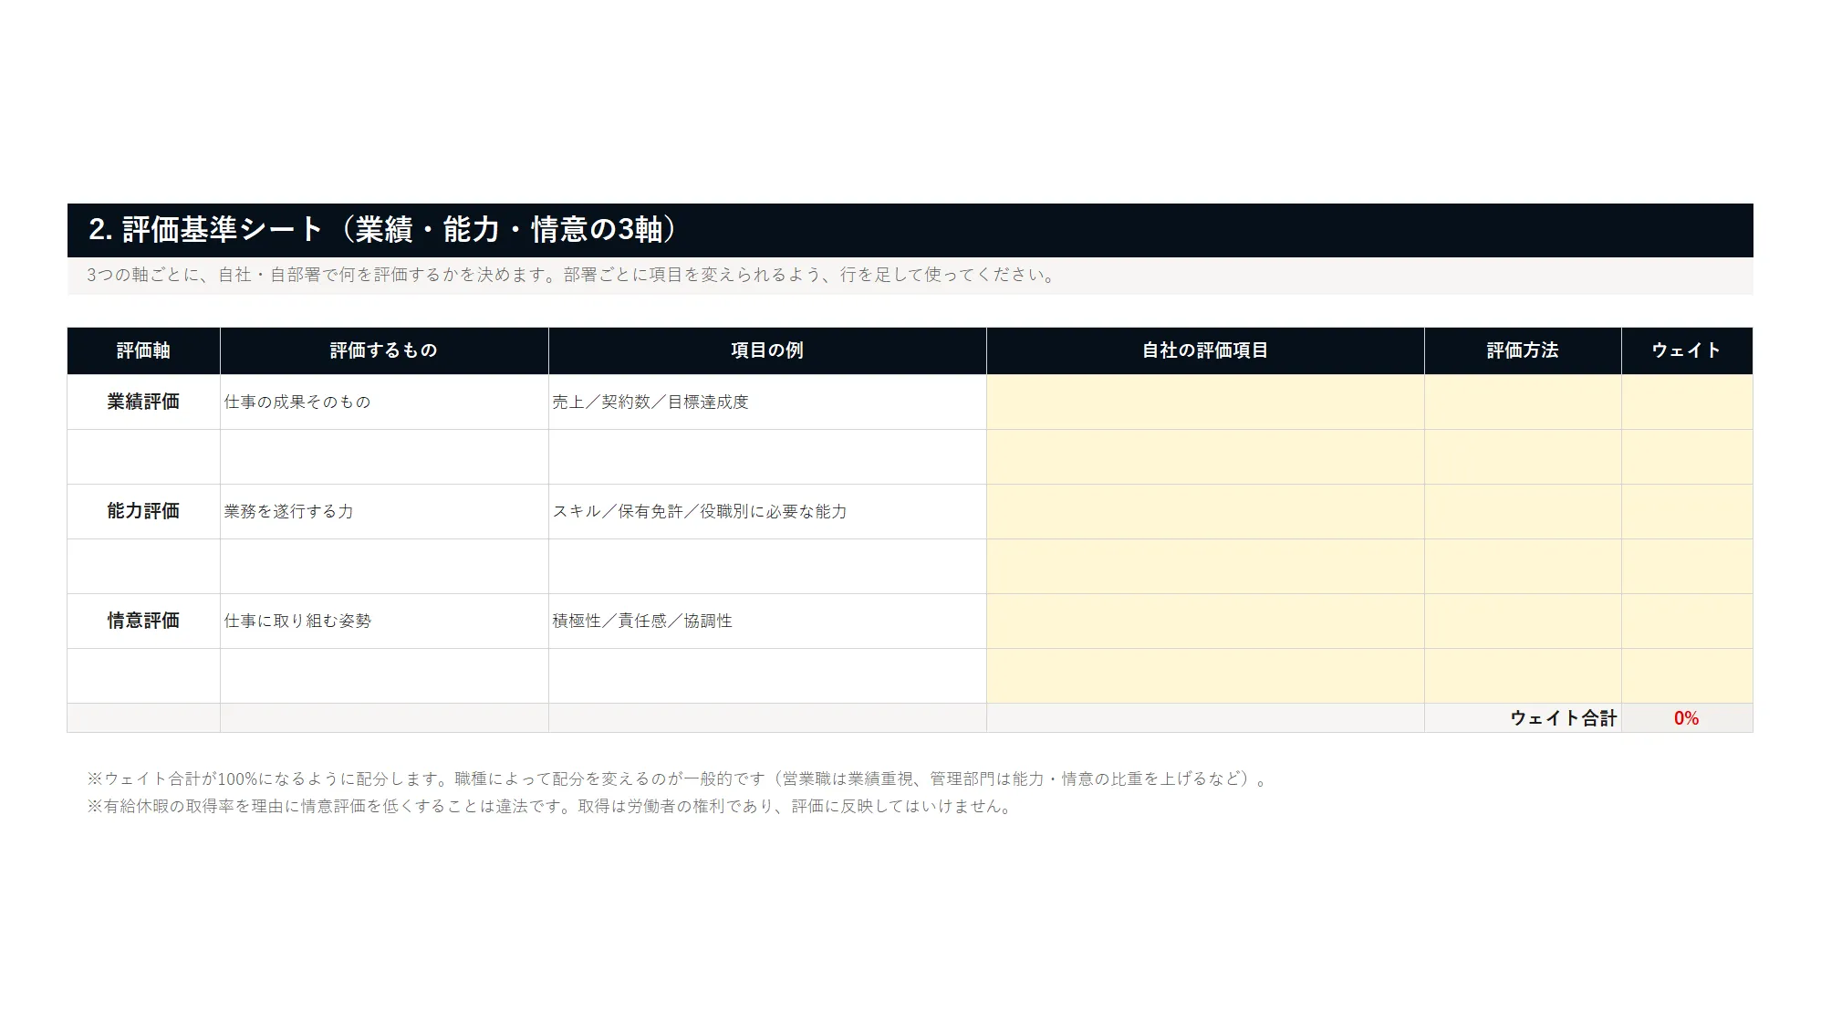
Task: Select cell 仕事に取り組む姿勢
Action: pos(384,621)
